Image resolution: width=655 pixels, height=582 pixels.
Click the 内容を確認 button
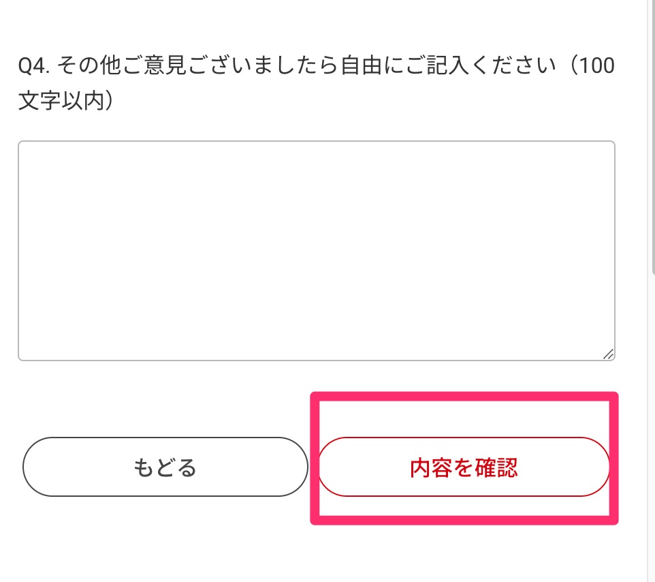[464, 467]
